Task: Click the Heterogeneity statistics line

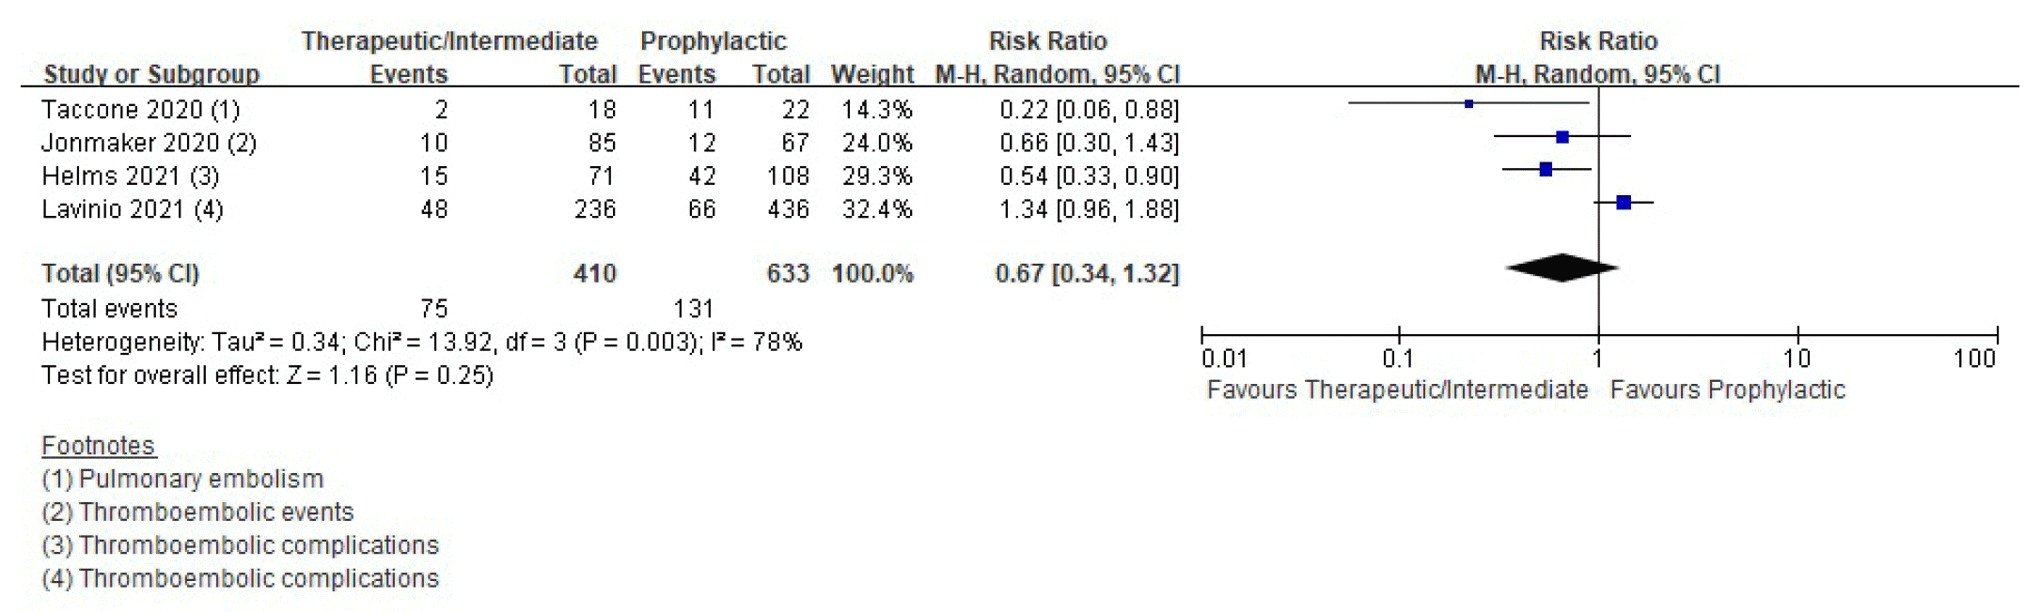Action: [x=421, y=343]
